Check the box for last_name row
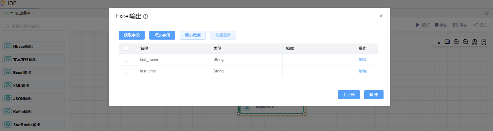 click(126, 59)
